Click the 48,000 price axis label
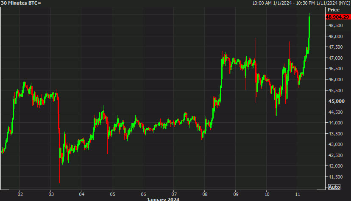Viewport: 351px width, 201px height. (x=335, y=36)
